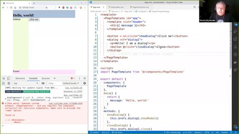Change the Vue language mode
239x134 pixels.
tap(217, 133)
